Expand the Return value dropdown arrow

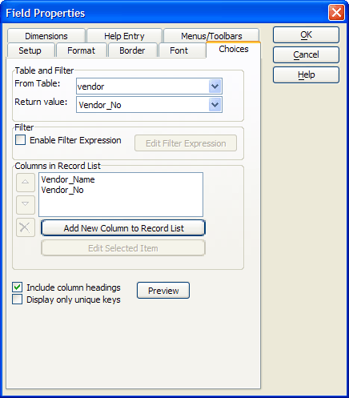click(215, 105)
